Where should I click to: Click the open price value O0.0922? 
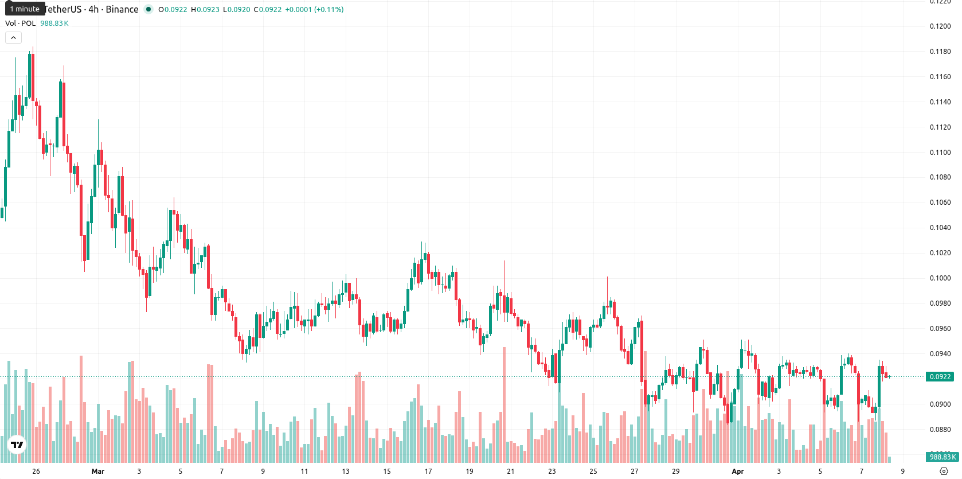coord(173,10)
